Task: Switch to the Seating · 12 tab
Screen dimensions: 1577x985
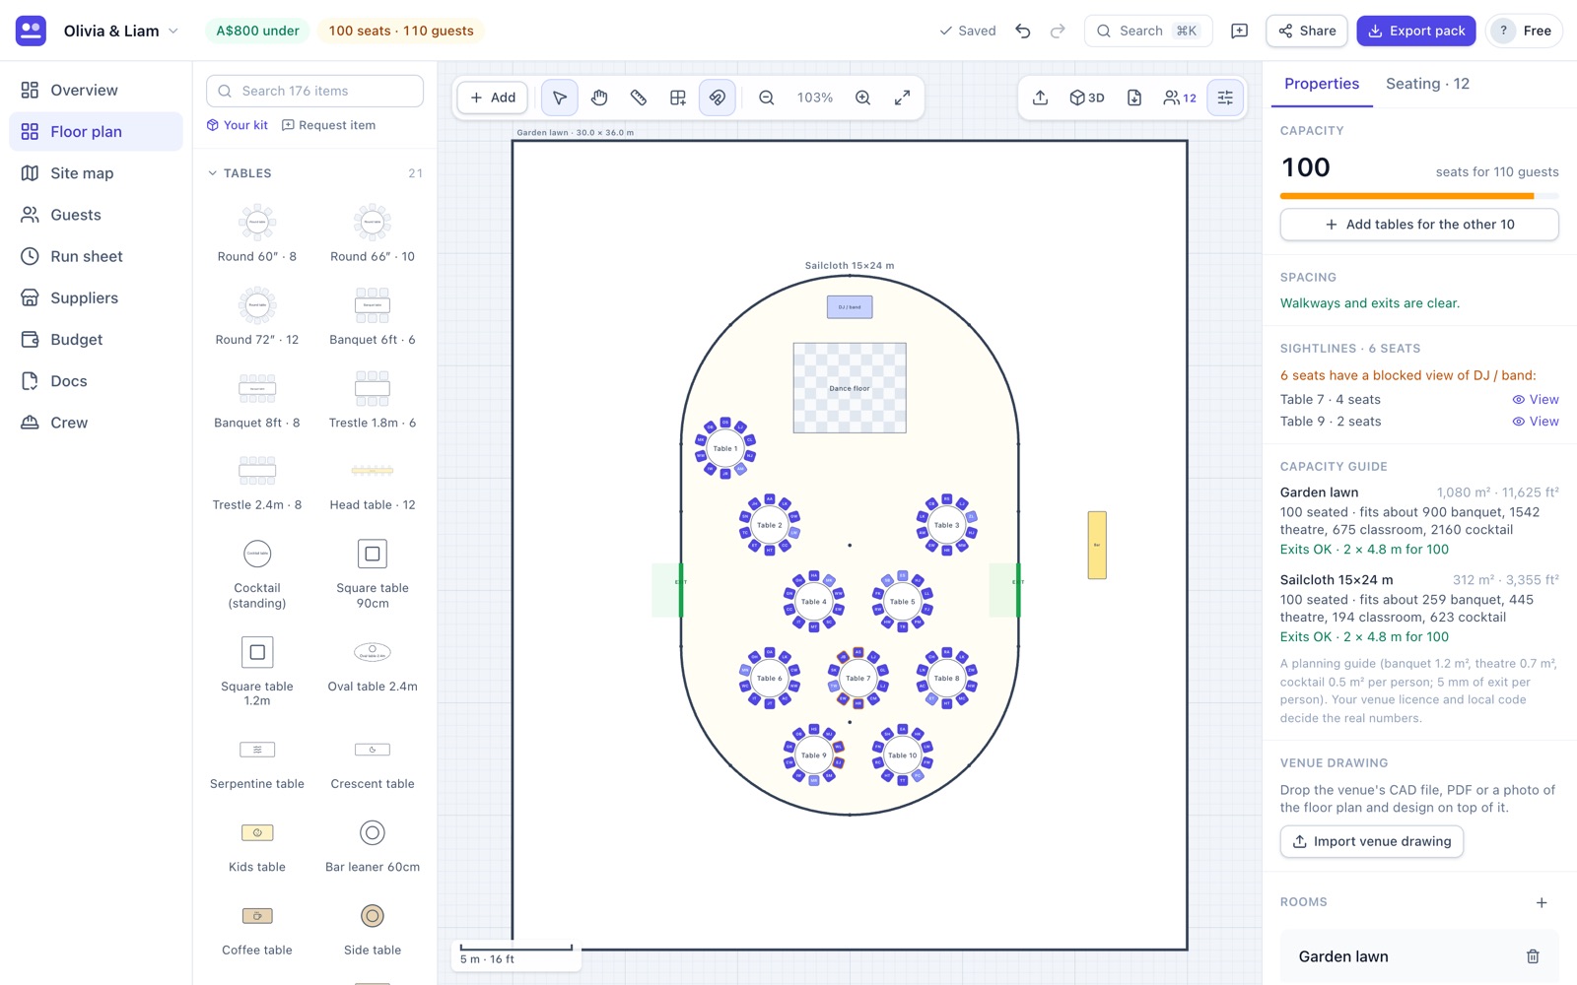Action: click(1427, 84)
